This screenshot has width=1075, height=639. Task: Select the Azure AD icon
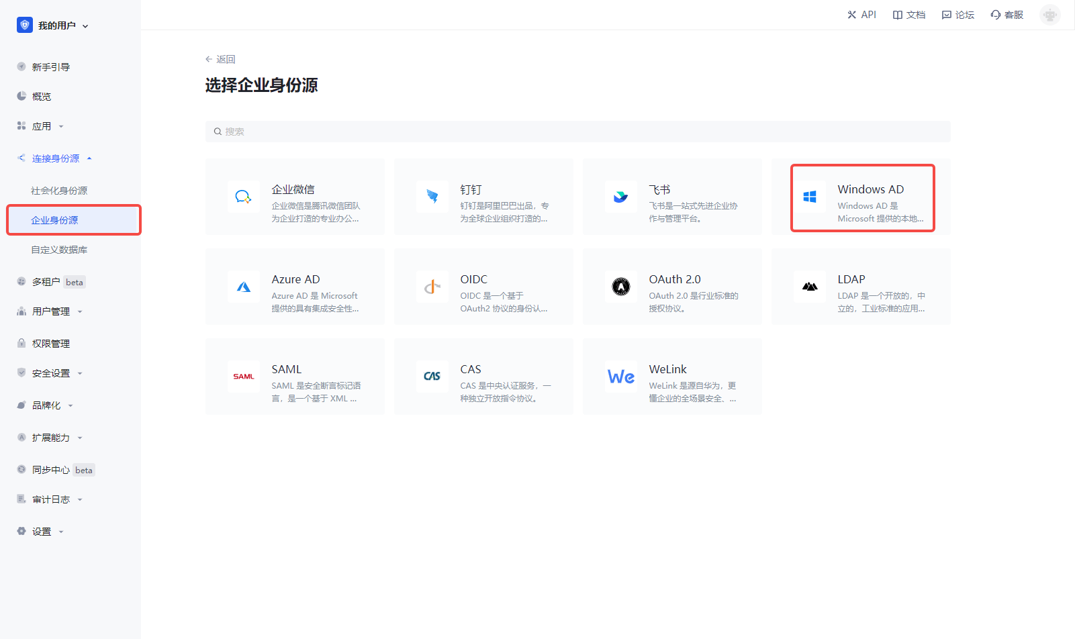[243, 287]
